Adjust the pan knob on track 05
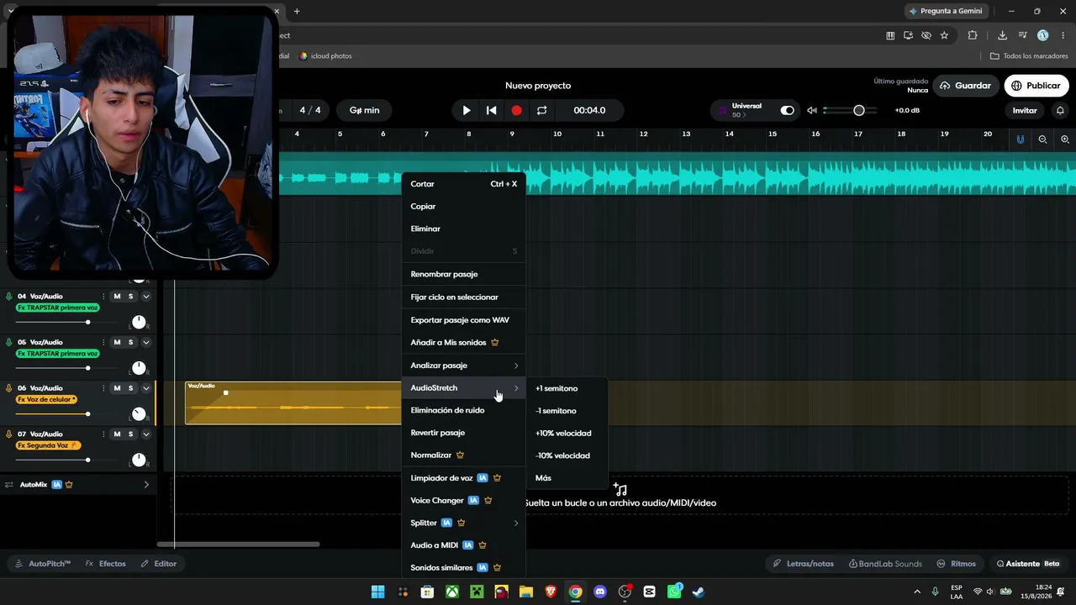The image size is (1076, 605). pyautogui.click(x=139, y=368)
